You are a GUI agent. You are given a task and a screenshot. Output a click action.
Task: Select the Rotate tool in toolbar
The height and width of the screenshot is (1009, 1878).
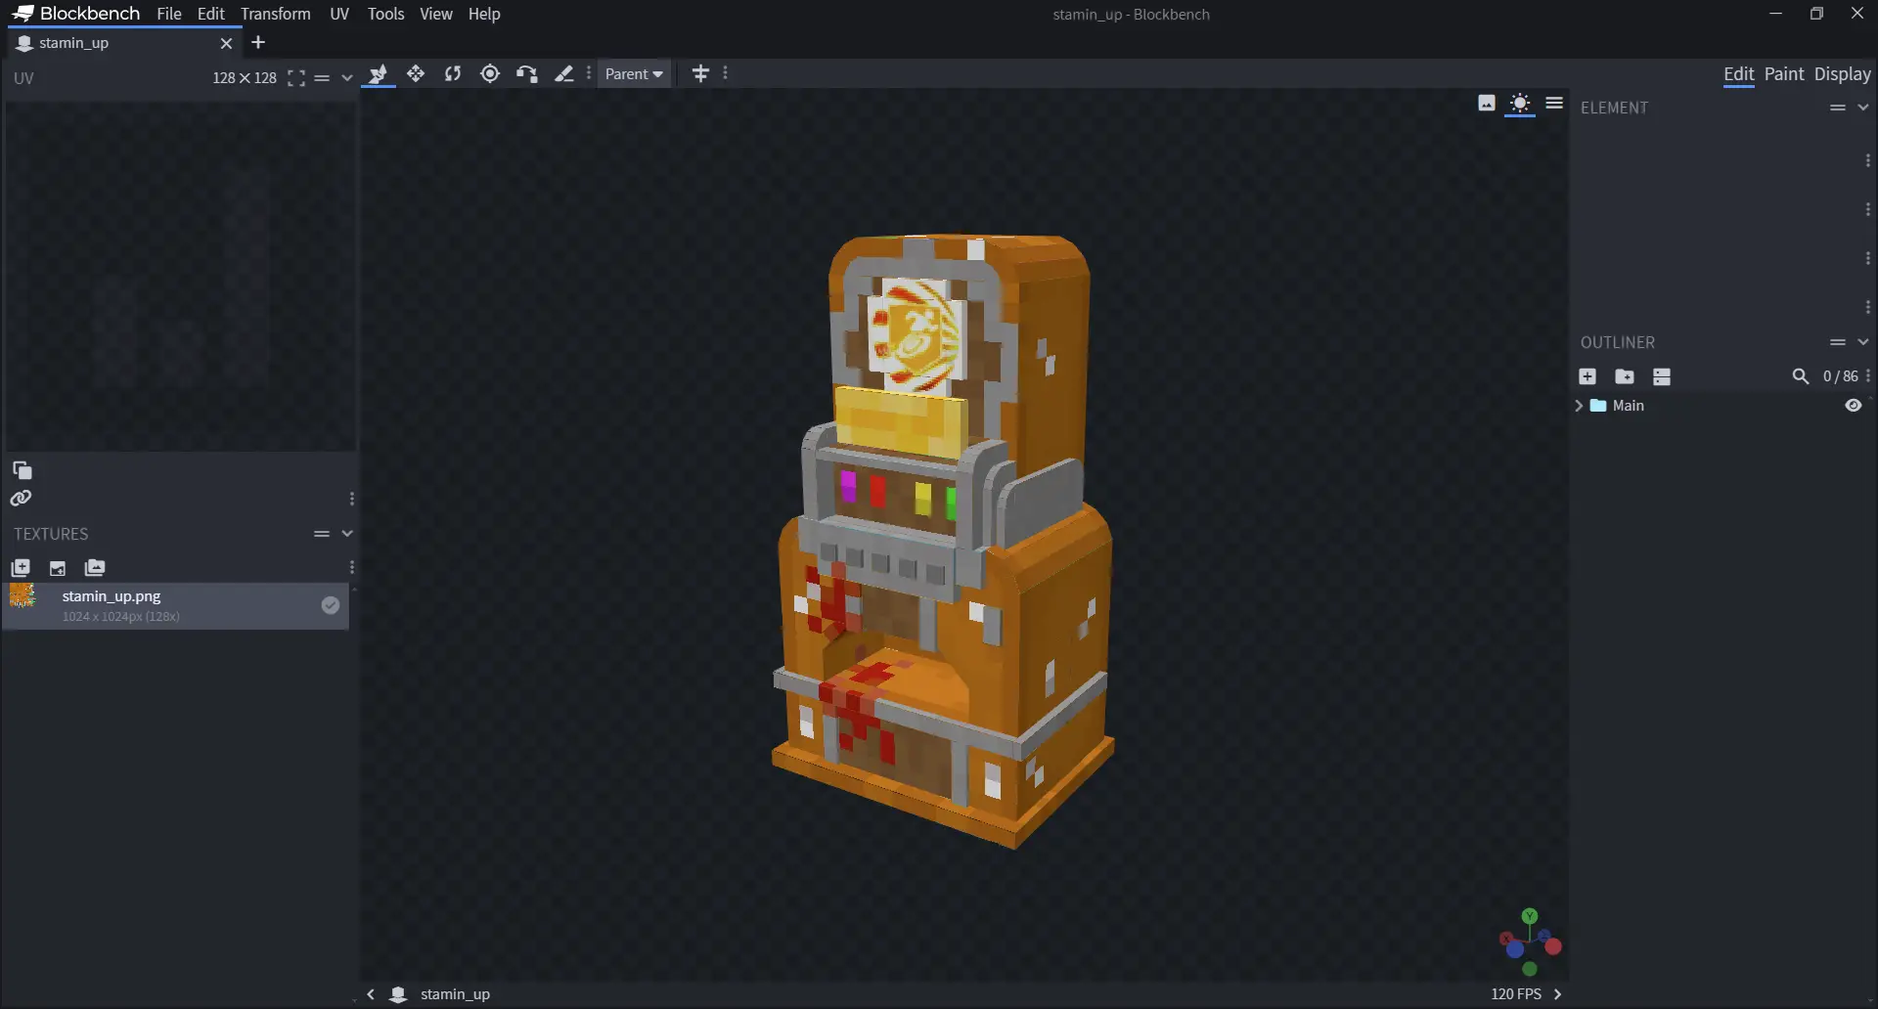(453, 74)
